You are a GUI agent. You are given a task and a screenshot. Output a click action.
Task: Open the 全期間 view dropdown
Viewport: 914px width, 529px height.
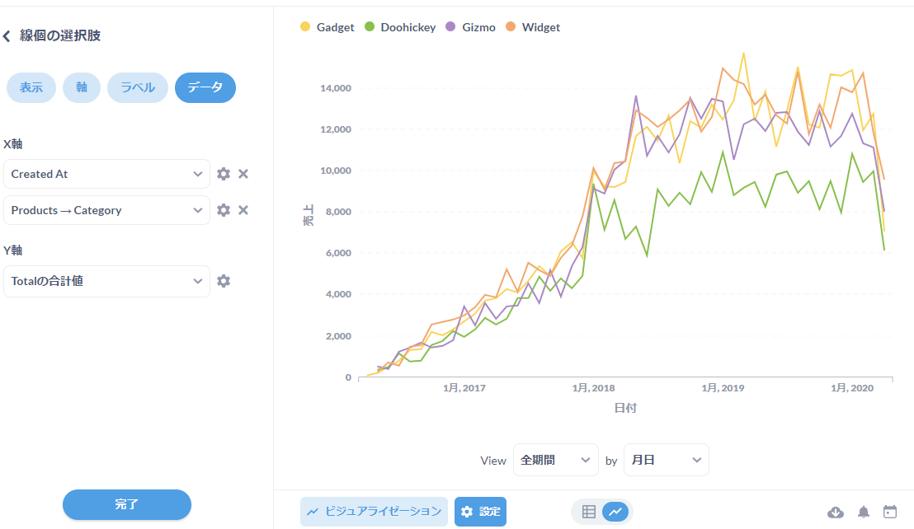[555, 460]
